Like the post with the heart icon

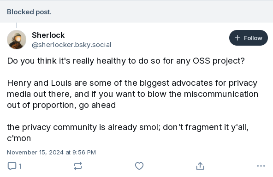(x=139, y=166)
